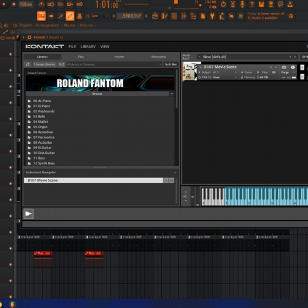Image resolution: width=308 pixels, height=308 pixels.
Task: Click the camera snapshot icon in instrument header
Action: click(x=284, y=67)
